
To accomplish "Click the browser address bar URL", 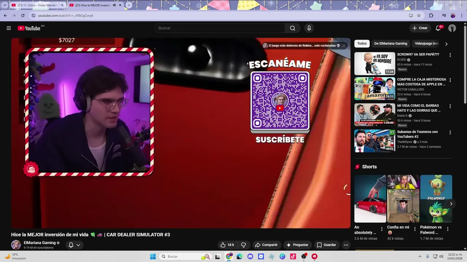I will pyautogui.click(x=66, y=16).
